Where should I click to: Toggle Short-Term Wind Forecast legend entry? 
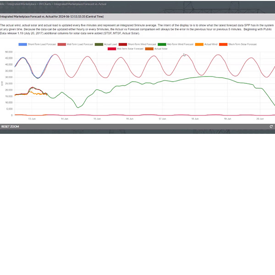[137, 44]
